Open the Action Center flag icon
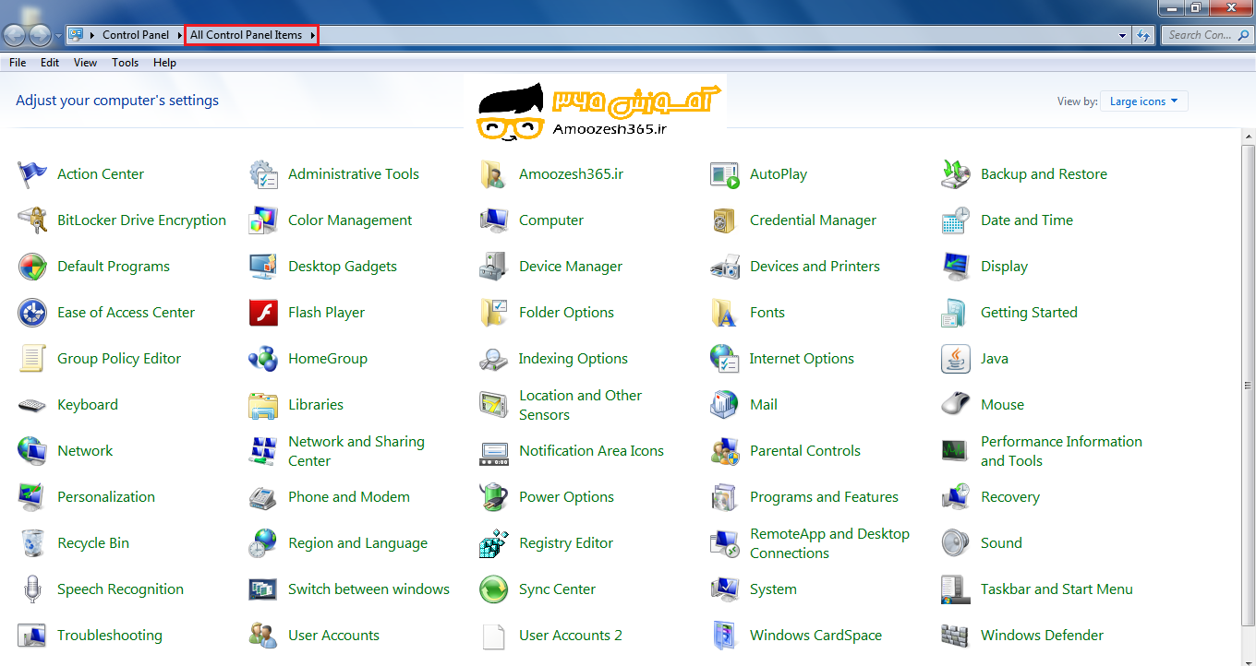The image size is (1256, 666). tap(32, 174)
